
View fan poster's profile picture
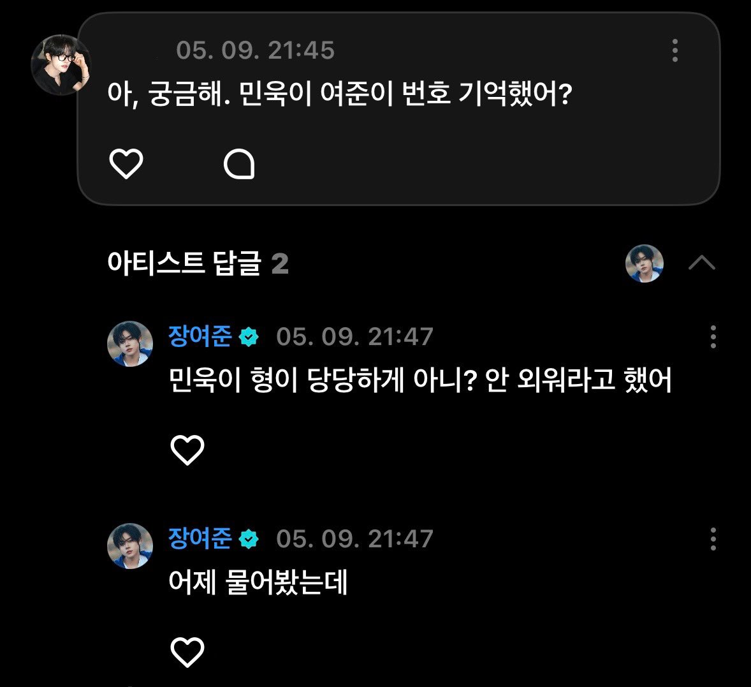pos(61,64)
